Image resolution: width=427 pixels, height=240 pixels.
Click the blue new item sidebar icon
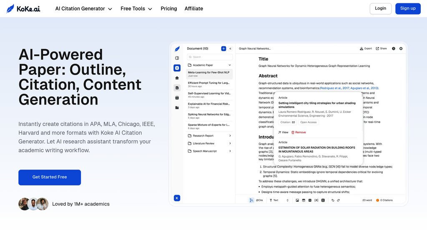click(177, 68)
